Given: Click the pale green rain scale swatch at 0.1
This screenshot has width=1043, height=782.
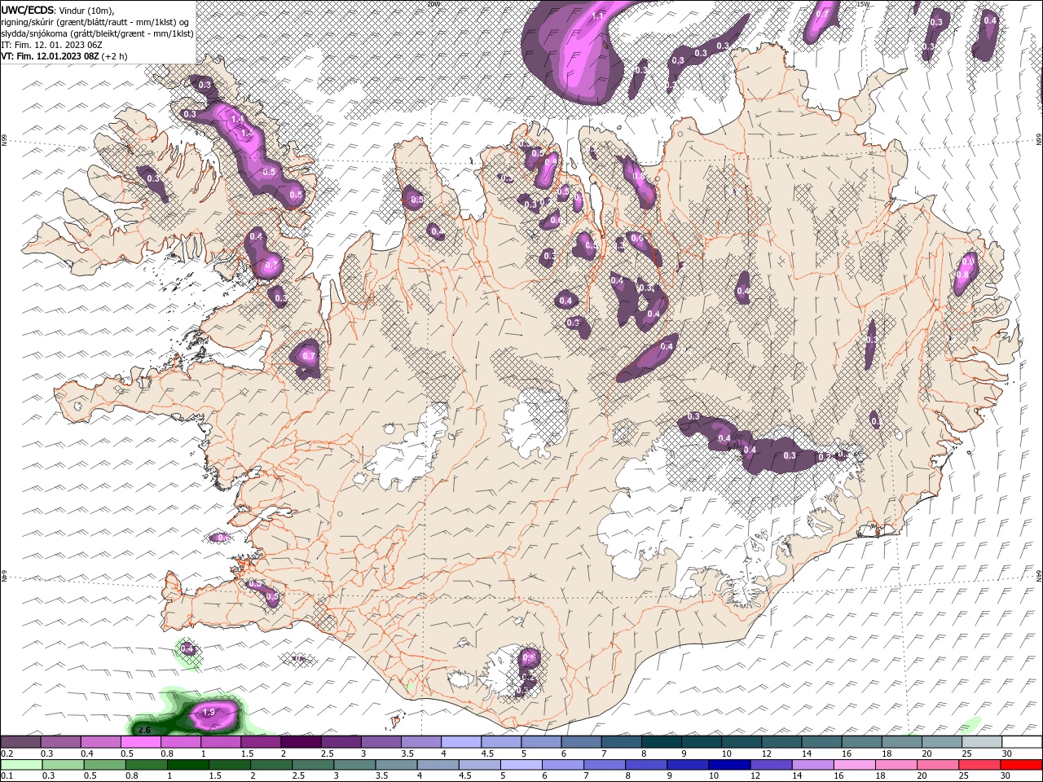Looking at the screenshot, I should [x=21, y=765].
